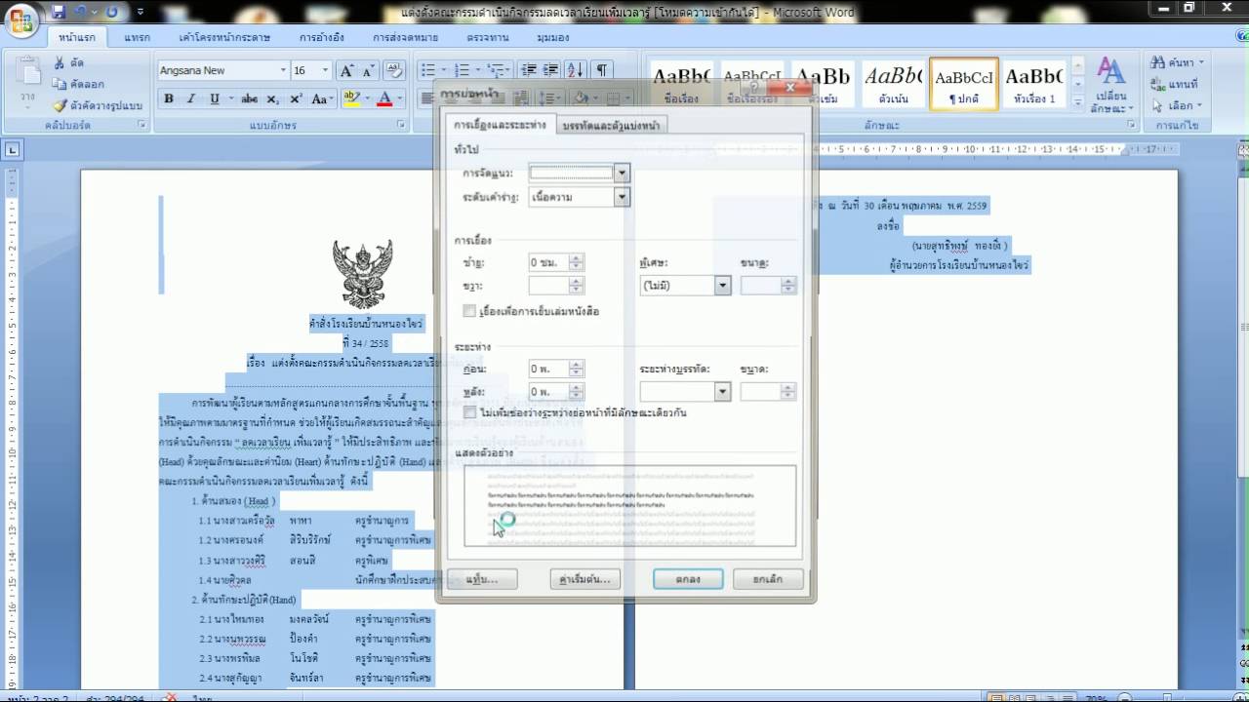Click แทนที่ (Replace) in editing group
This screenshot has height=702, width=1249.
(1177, 85)
